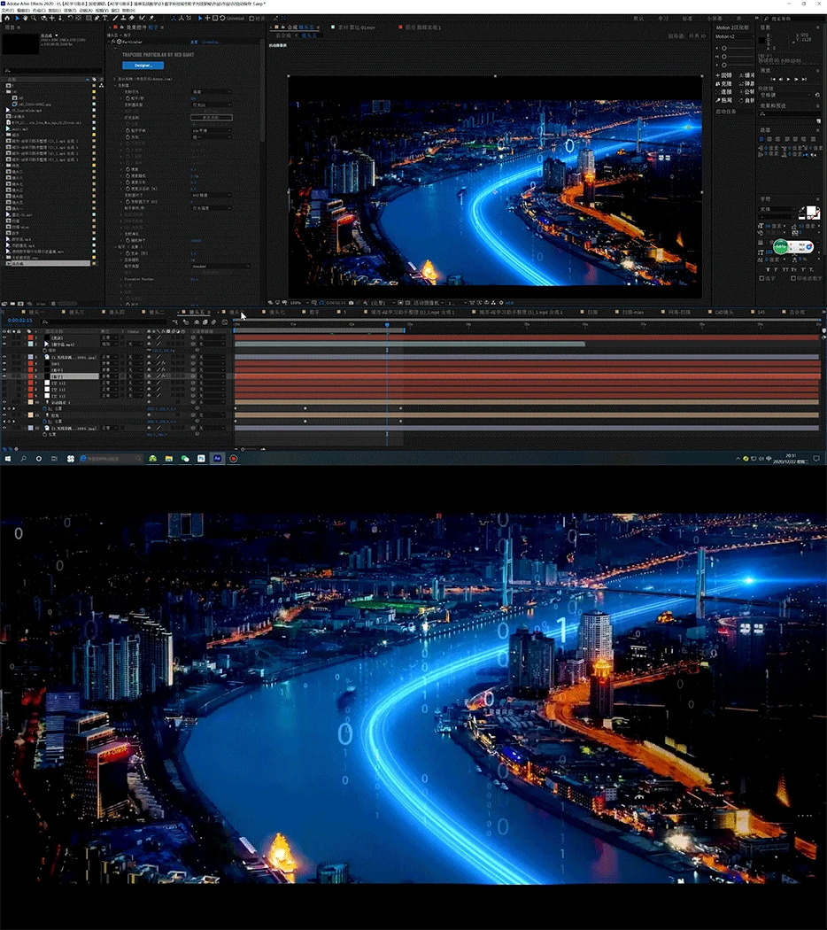Screen dimensions: 827x930
Task: Open File Explorer from the taskbar
Action: coord(169,459)
